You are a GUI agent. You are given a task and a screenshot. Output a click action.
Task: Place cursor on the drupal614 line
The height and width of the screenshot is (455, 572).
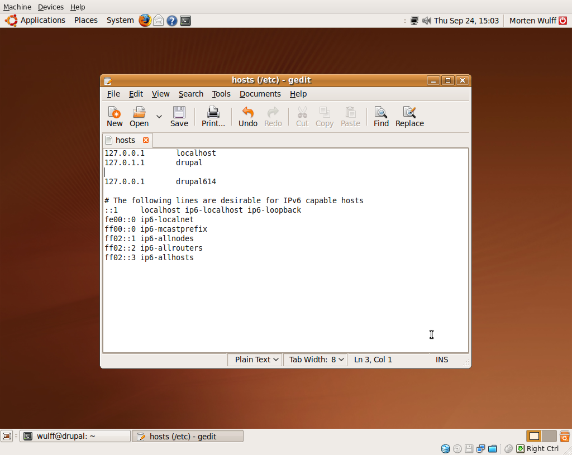[x=160, y=181]
